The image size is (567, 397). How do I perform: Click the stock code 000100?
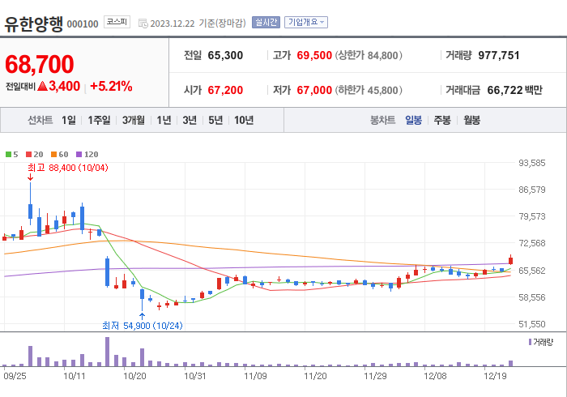(83, 24)
